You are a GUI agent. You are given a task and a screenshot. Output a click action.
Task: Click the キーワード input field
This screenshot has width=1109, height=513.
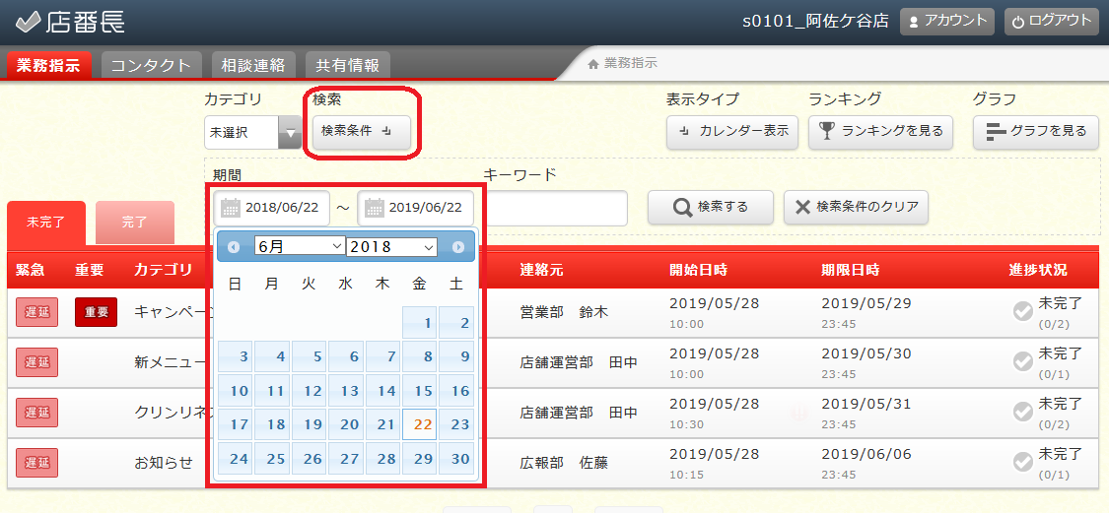[556, 208]
